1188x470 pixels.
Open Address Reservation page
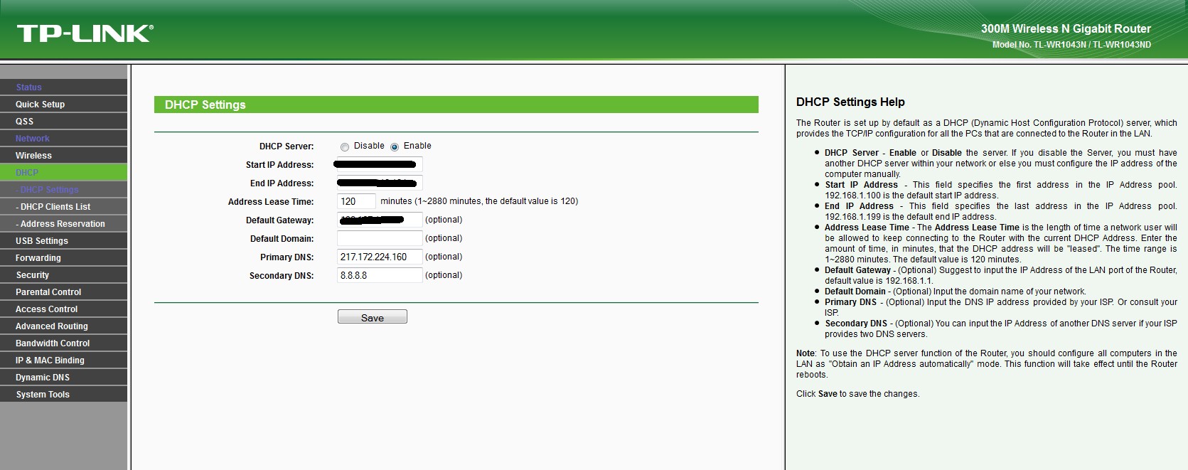click(64, 224)
